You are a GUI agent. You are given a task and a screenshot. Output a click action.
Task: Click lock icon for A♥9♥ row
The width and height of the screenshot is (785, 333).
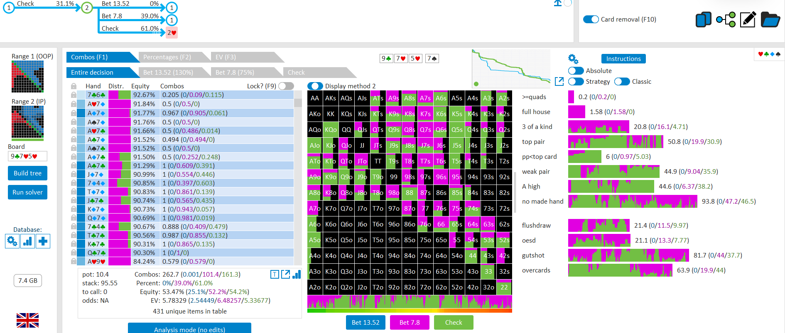coord(74,261)
